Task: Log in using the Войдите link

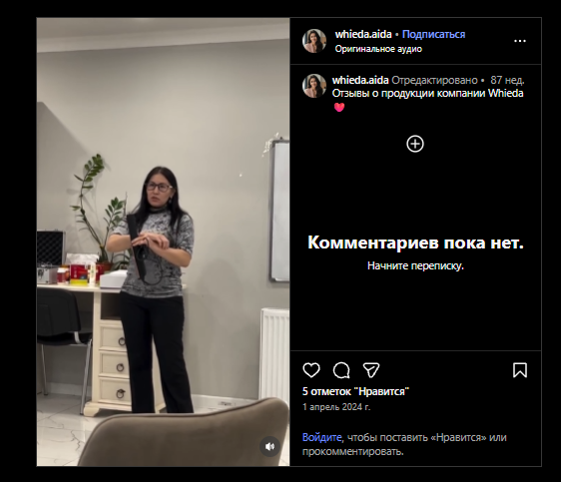Action: [321, 437]
